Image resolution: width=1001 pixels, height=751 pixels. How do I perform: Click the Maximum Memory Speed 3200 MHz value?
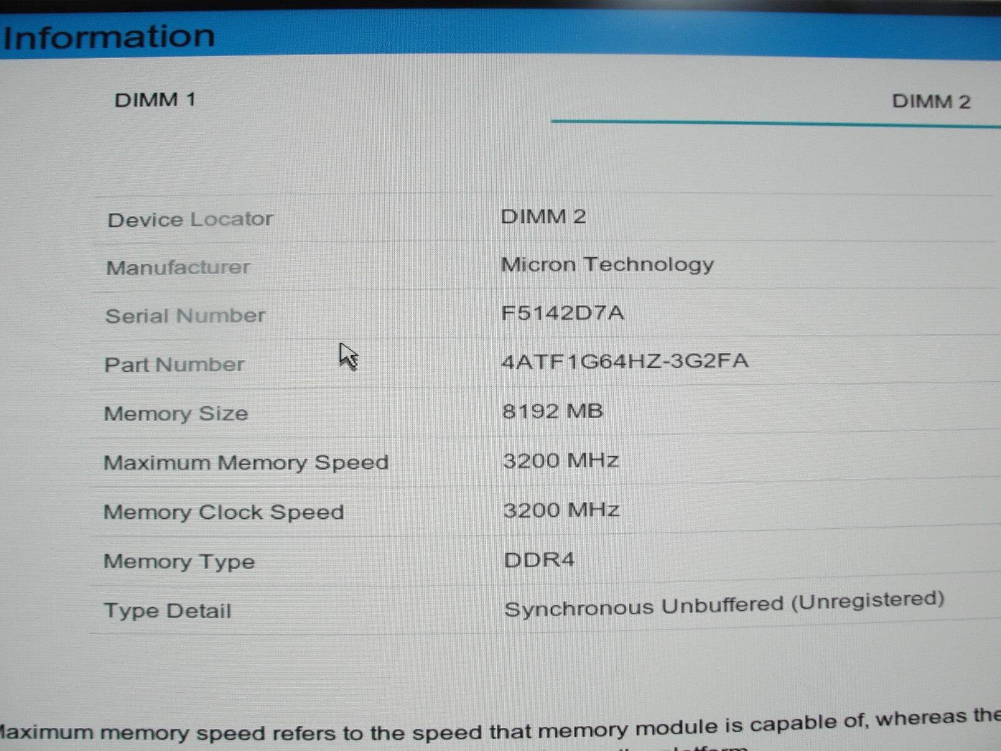point(561,461)
